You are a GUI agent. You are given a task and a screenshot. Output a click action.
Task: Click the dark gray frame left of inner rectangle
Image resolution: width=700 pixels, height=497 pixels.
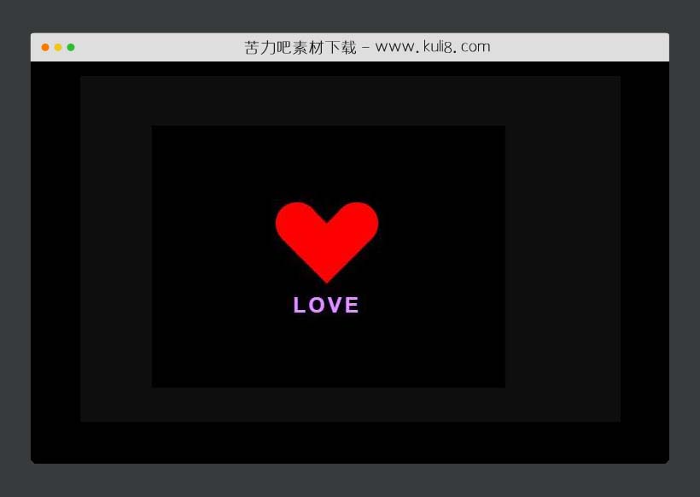pos(116,256)
